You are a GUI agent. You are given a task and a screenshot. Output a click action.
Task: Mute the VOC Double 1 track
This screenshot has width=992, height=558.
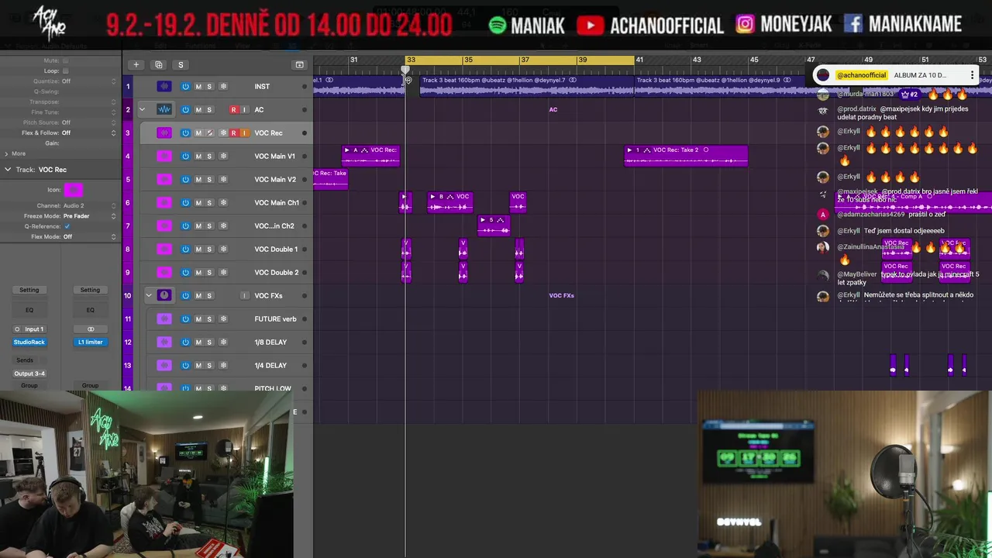(198, 249)
